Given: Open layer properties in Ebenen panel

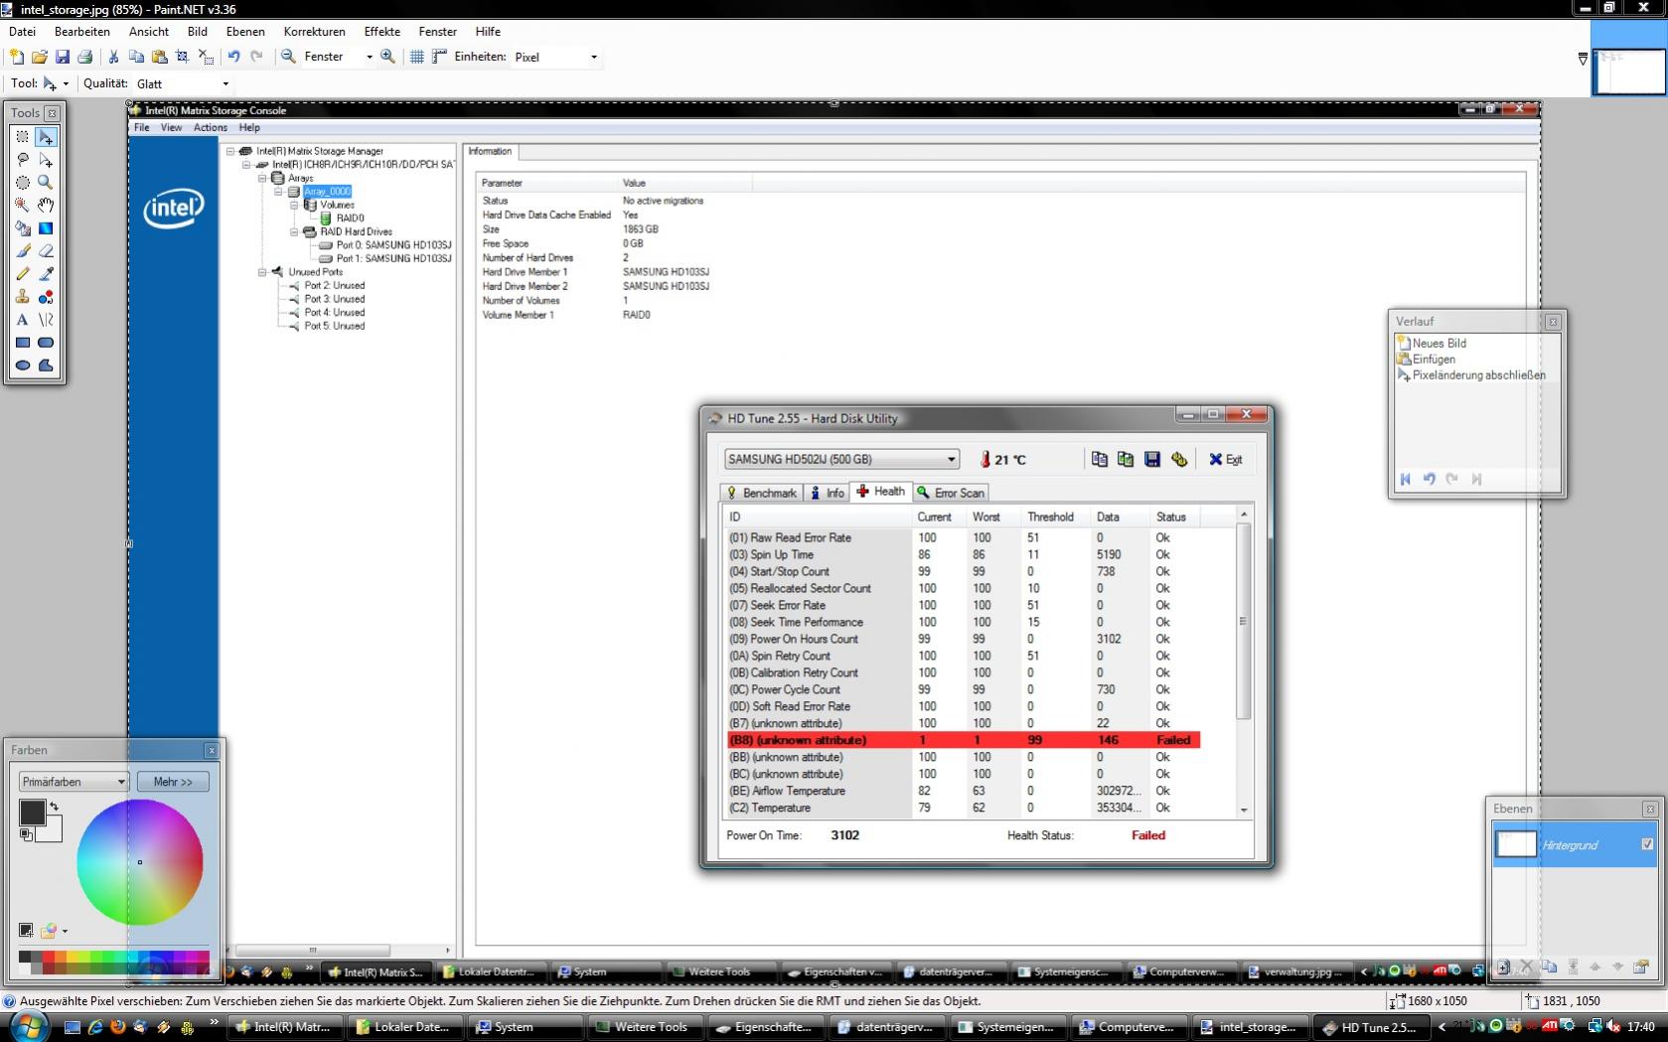Looking at the screenshot, I should point(1641,967).
